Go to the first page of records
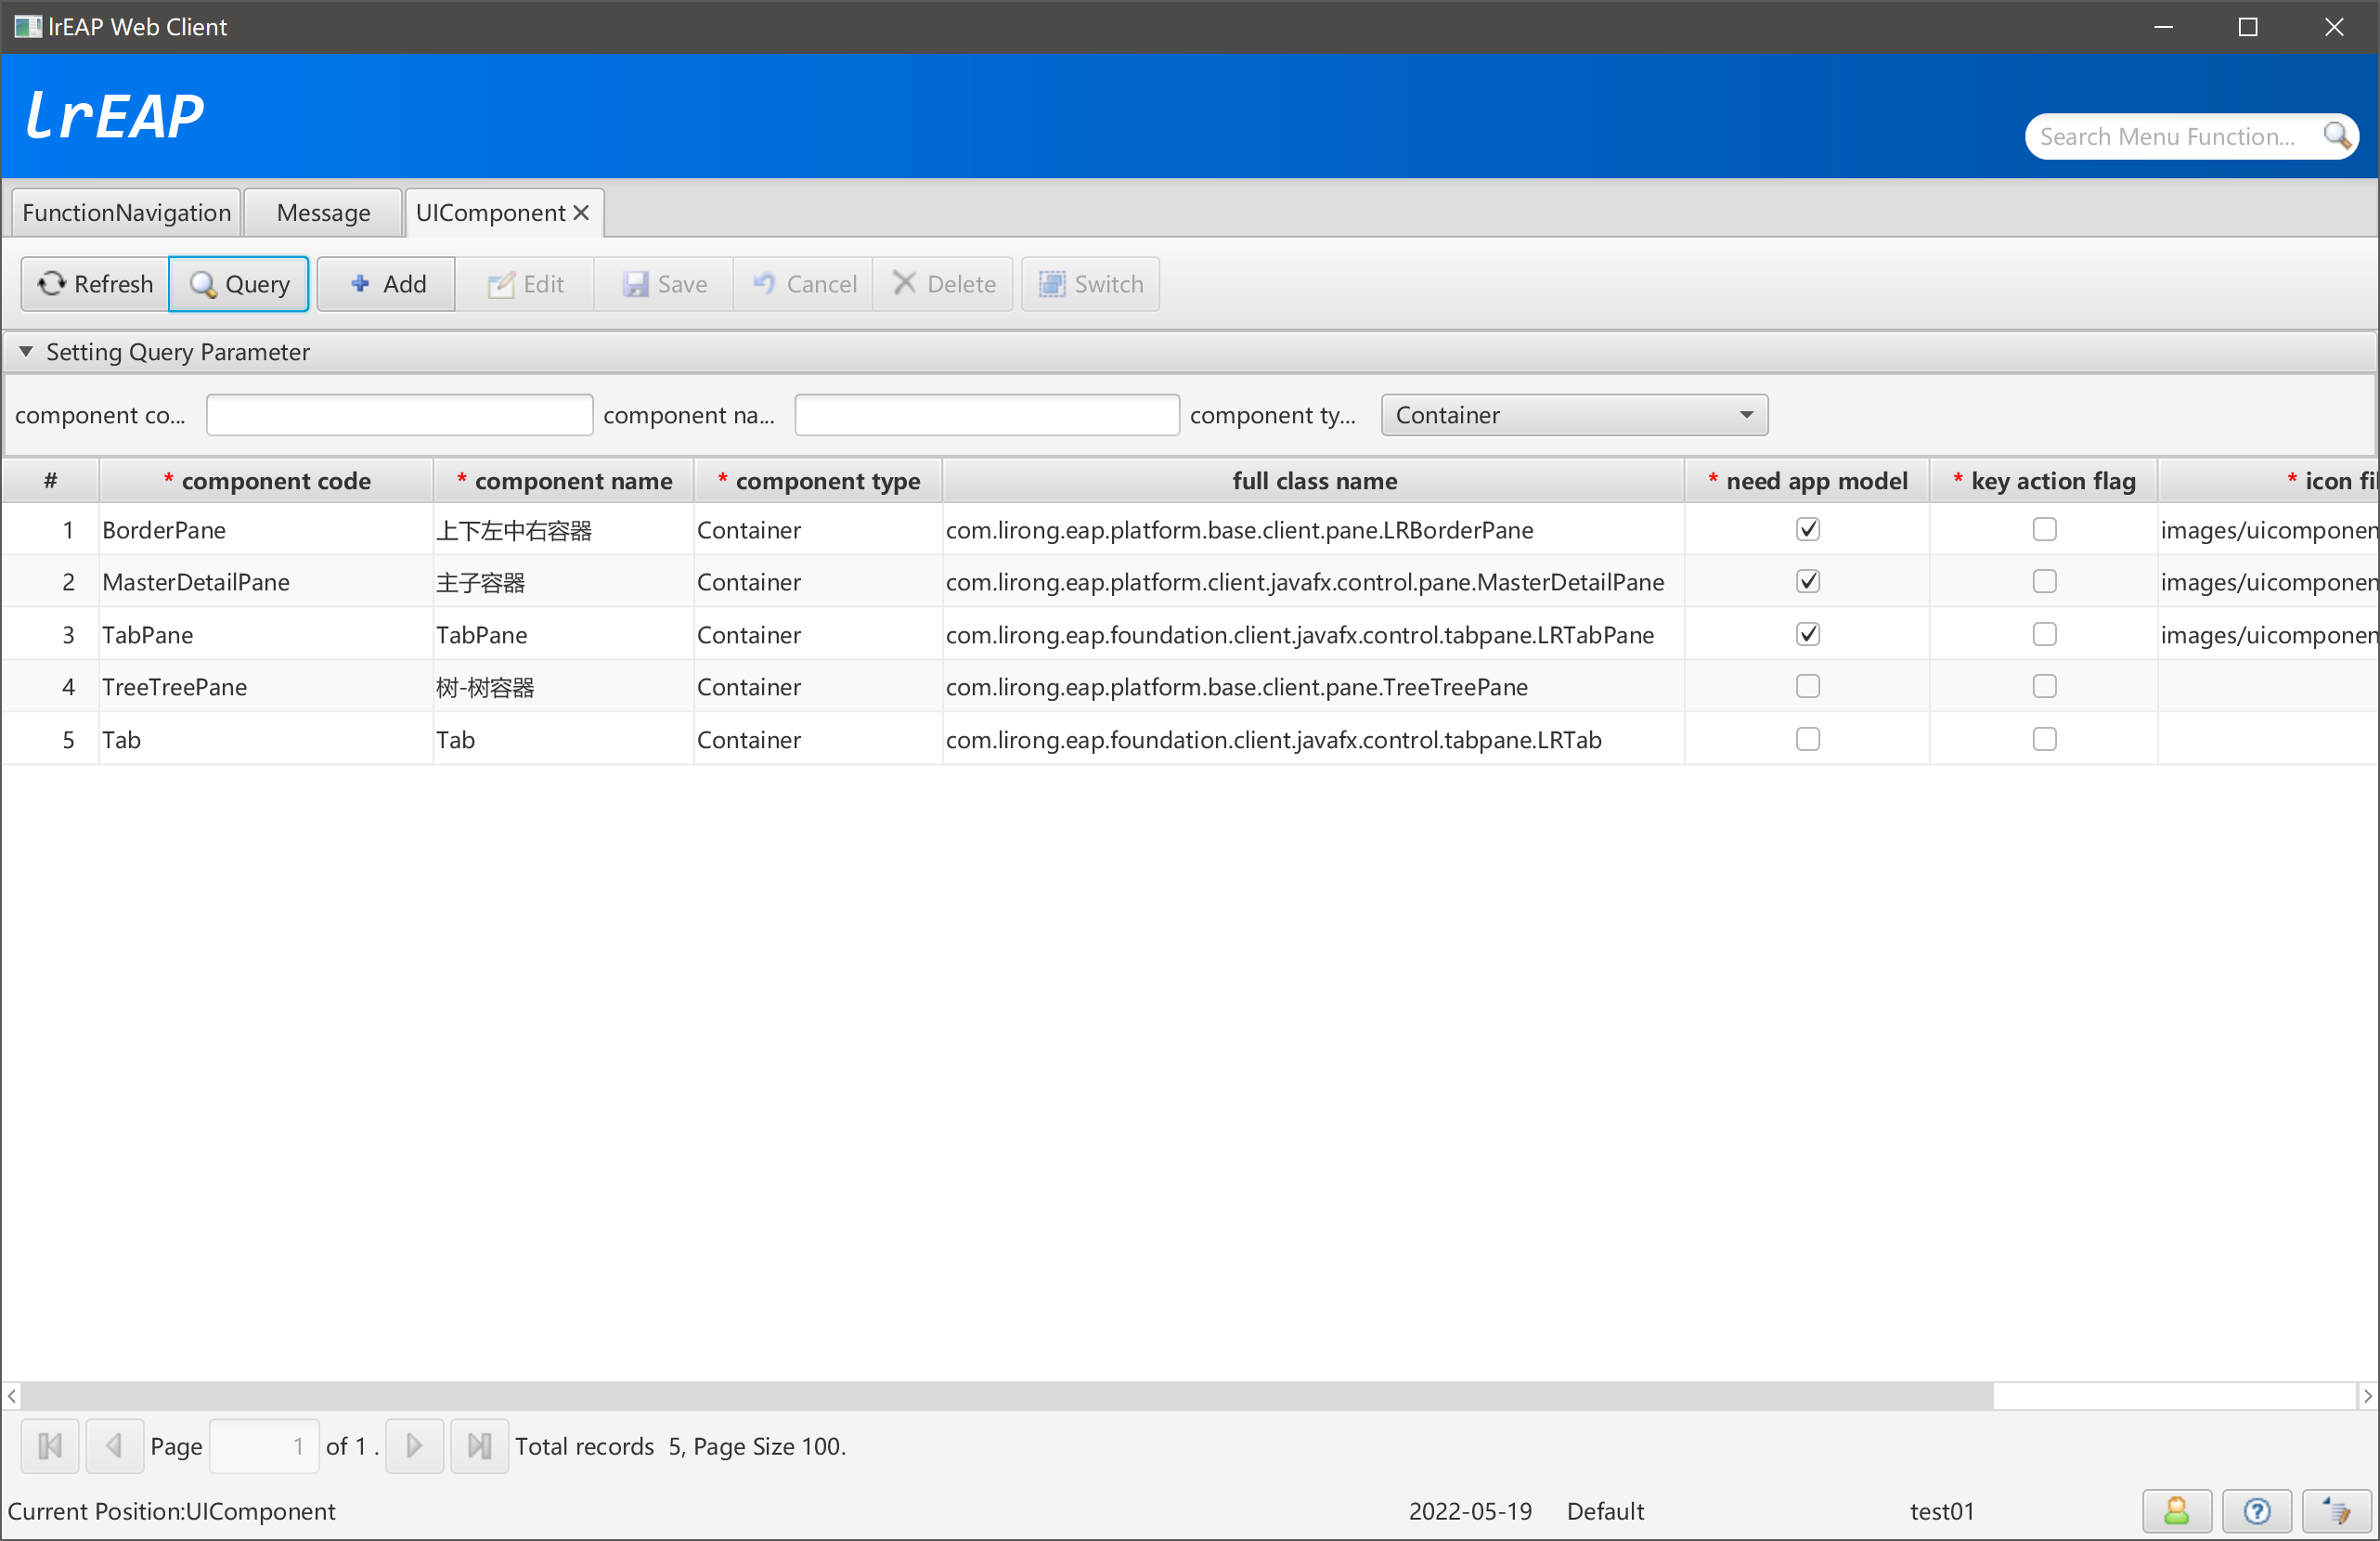 (x=50, y=1446)
